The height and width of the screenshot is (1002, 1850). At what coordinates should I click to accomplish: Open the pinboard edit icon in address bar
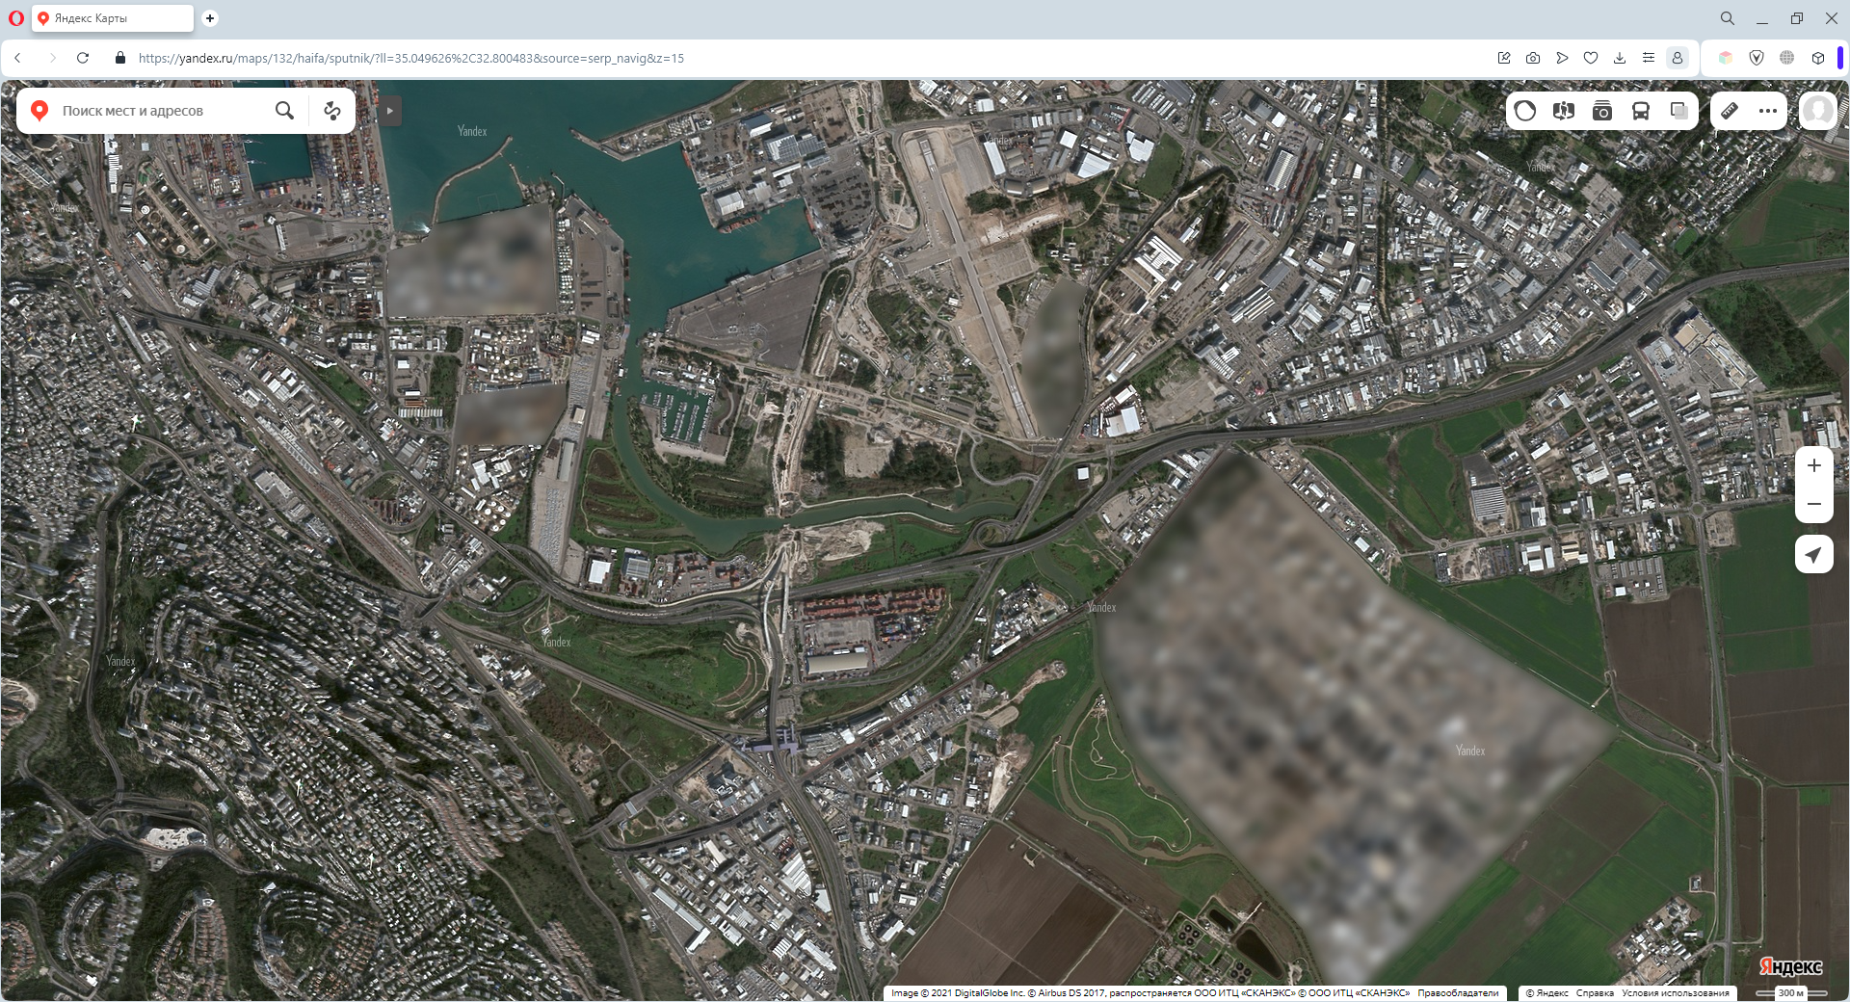(x=1504, y=58)
